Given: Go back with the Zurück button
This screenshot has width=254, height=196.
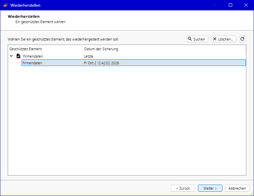Looking at the screenshot, I should tap(183, 188).
